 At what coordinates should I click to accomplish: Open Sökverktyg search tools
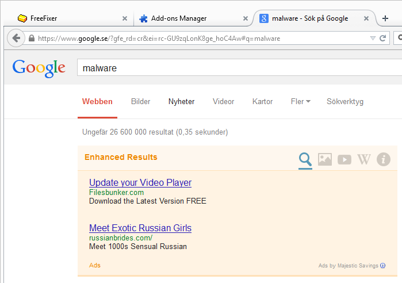tap(345, 102)
